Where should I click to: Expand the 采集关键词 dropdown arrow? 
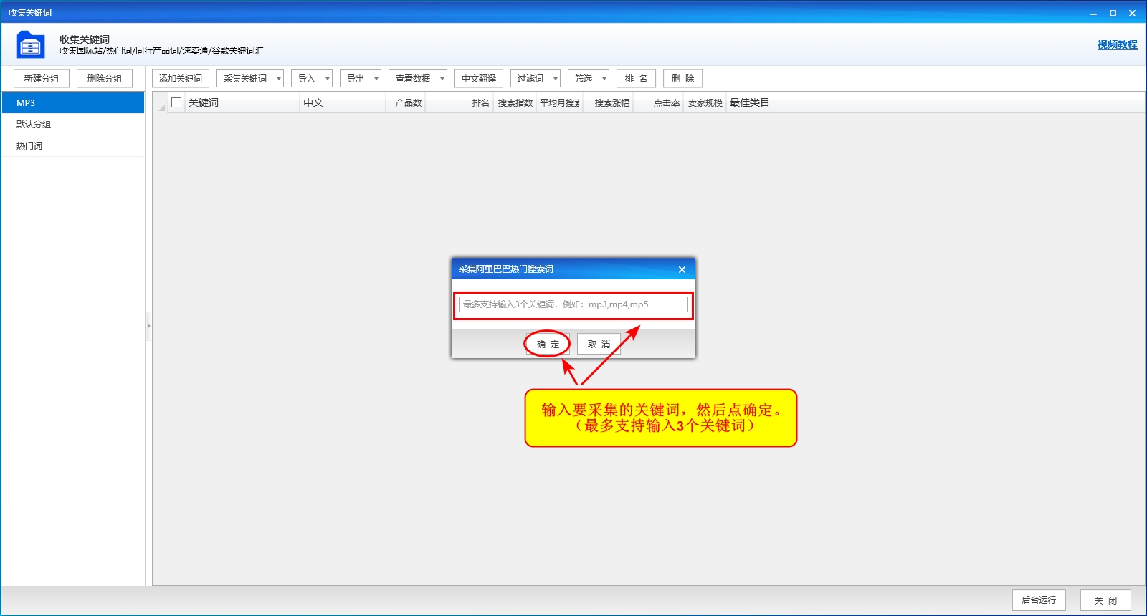279,79
